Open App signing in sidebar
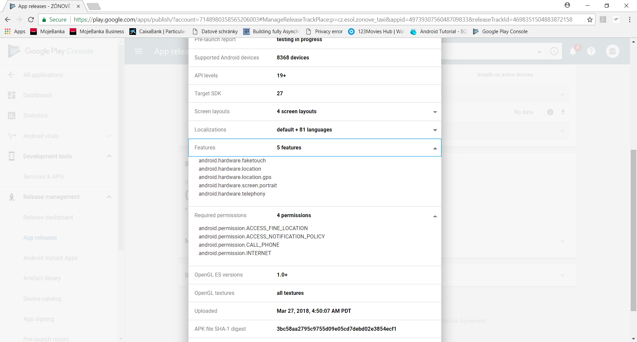 38,319
